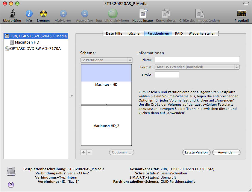Click the Journaling aktivieren icon

[x=113, y=13]
